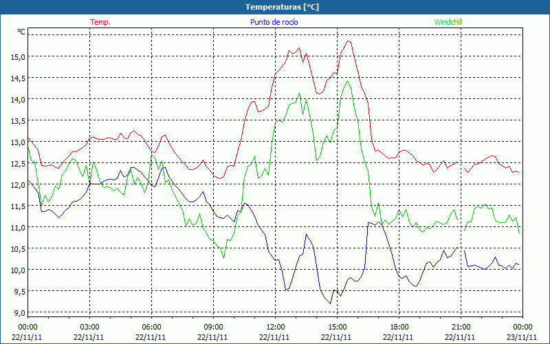Click the 09:00 time axis label
550x344 pixels.
click(213, 327)
